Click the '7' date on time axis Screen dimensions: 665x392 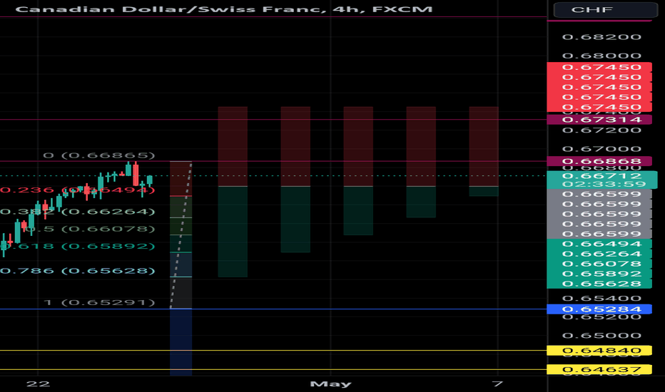(x=497, y=384)
